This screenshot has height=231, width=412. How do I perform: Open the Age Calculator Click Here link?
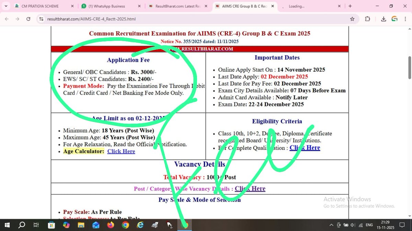click(121, 151)
